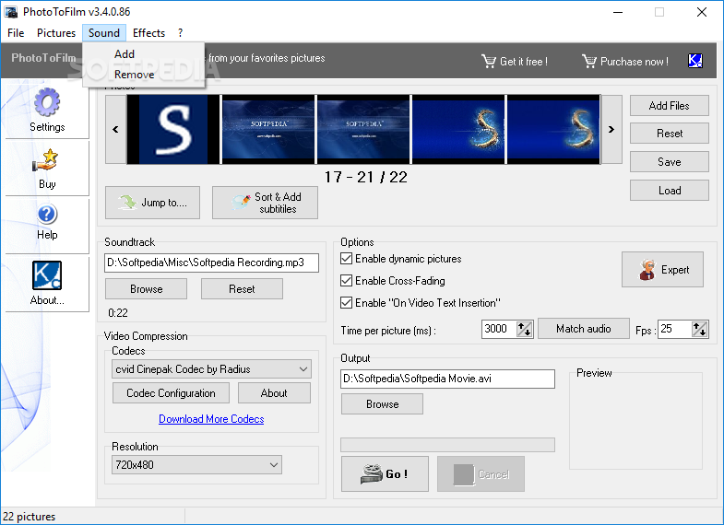
Task: Click the Load button
Action: pyautogui.click(x=669, y=191)
